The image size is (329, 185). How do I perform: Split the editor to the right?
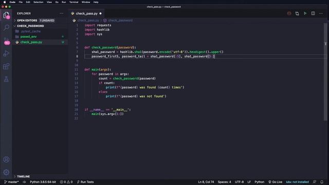coord(313,13)
